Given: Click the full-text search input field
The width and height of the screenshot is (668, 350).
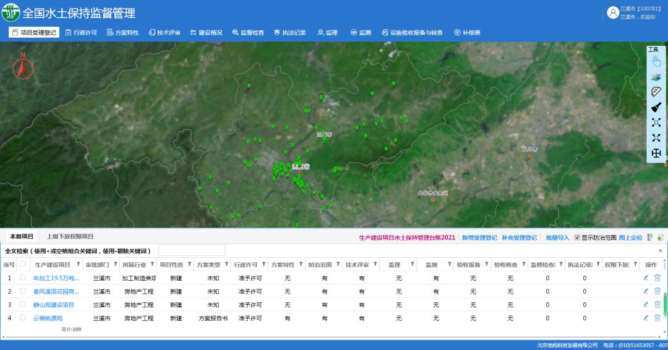Looking at the screenshot, I should coord(192,250).
